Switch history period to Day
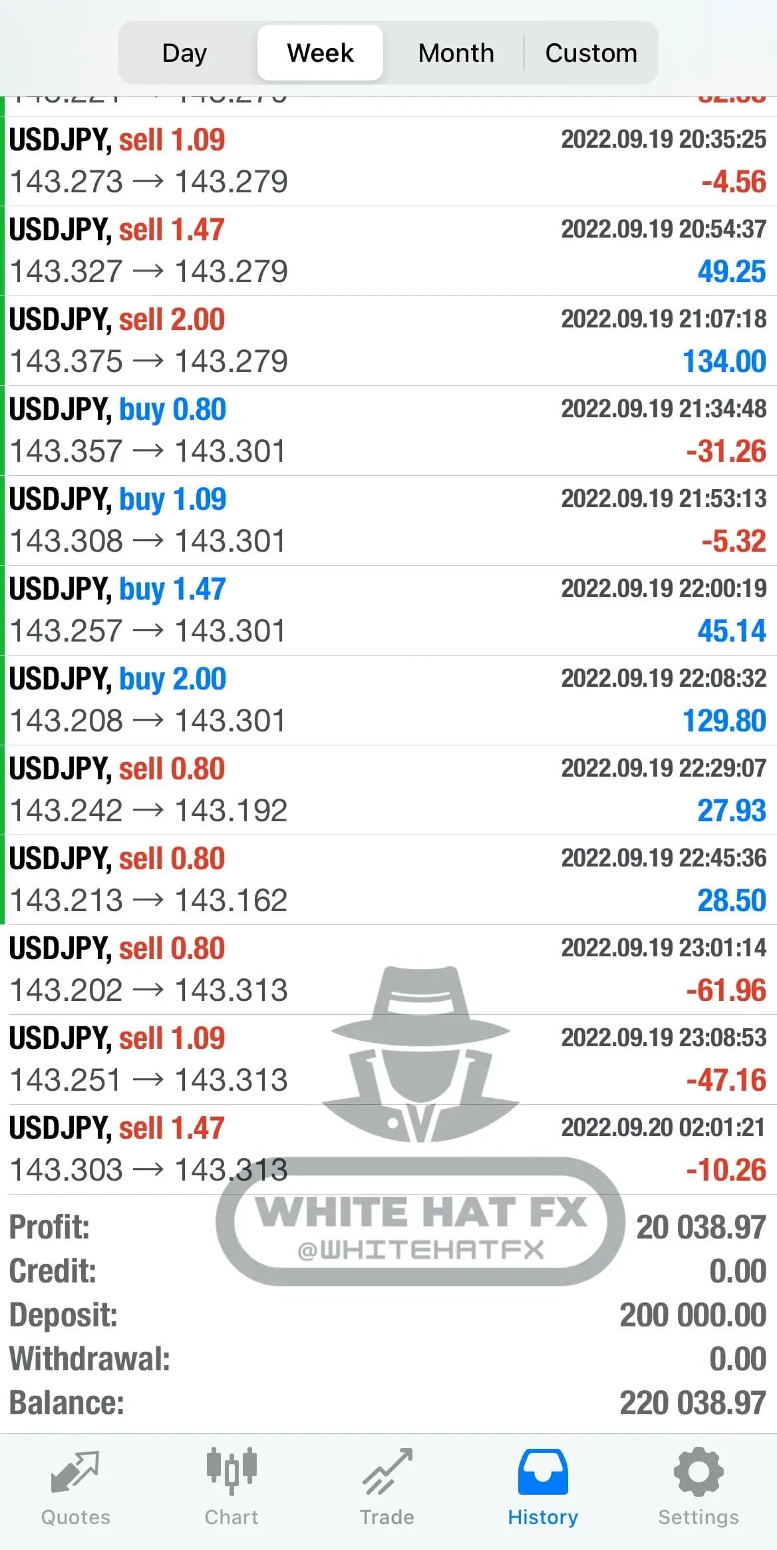 point(185,53)
